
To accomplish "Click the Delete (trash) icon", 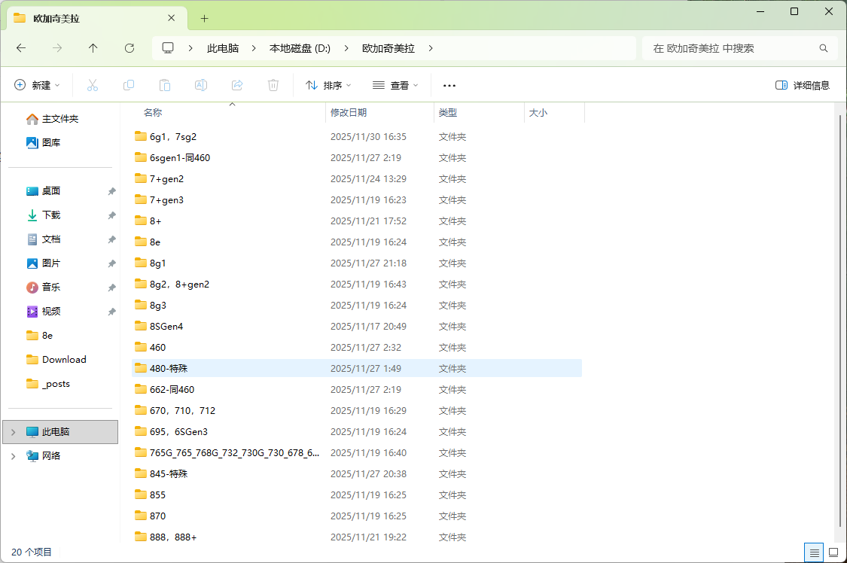I will tap(273, 85).
